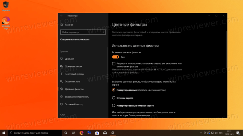
Task: Go to Главная home page
Action: tap(67, 25)
